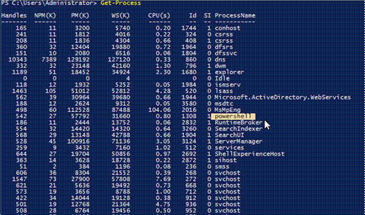Click the Id value 1680
Viewport: 365px width, 215px height.
[189, 72]
